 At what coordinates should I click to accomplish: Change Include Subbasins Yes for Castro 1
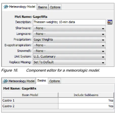click(86, 100)
